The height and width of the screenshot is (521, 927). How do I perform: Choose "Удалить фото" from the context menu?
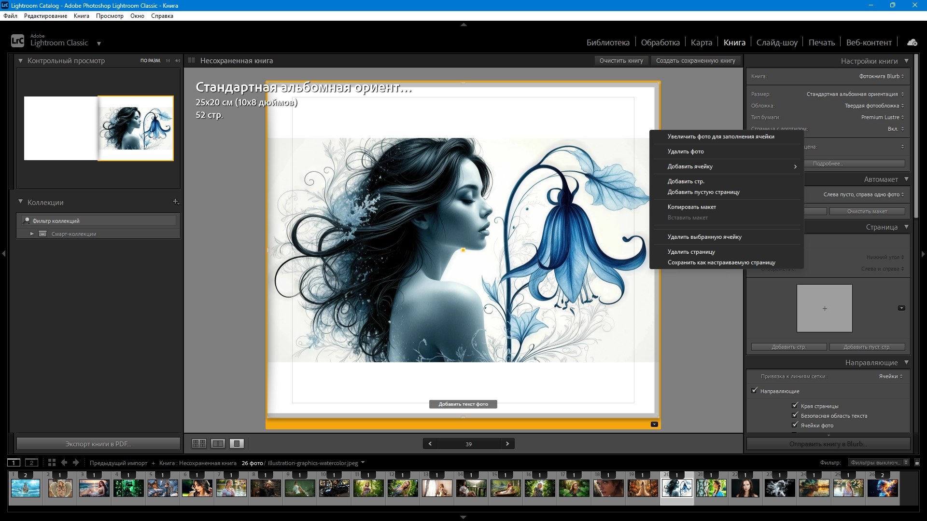(x=686, y=151)
